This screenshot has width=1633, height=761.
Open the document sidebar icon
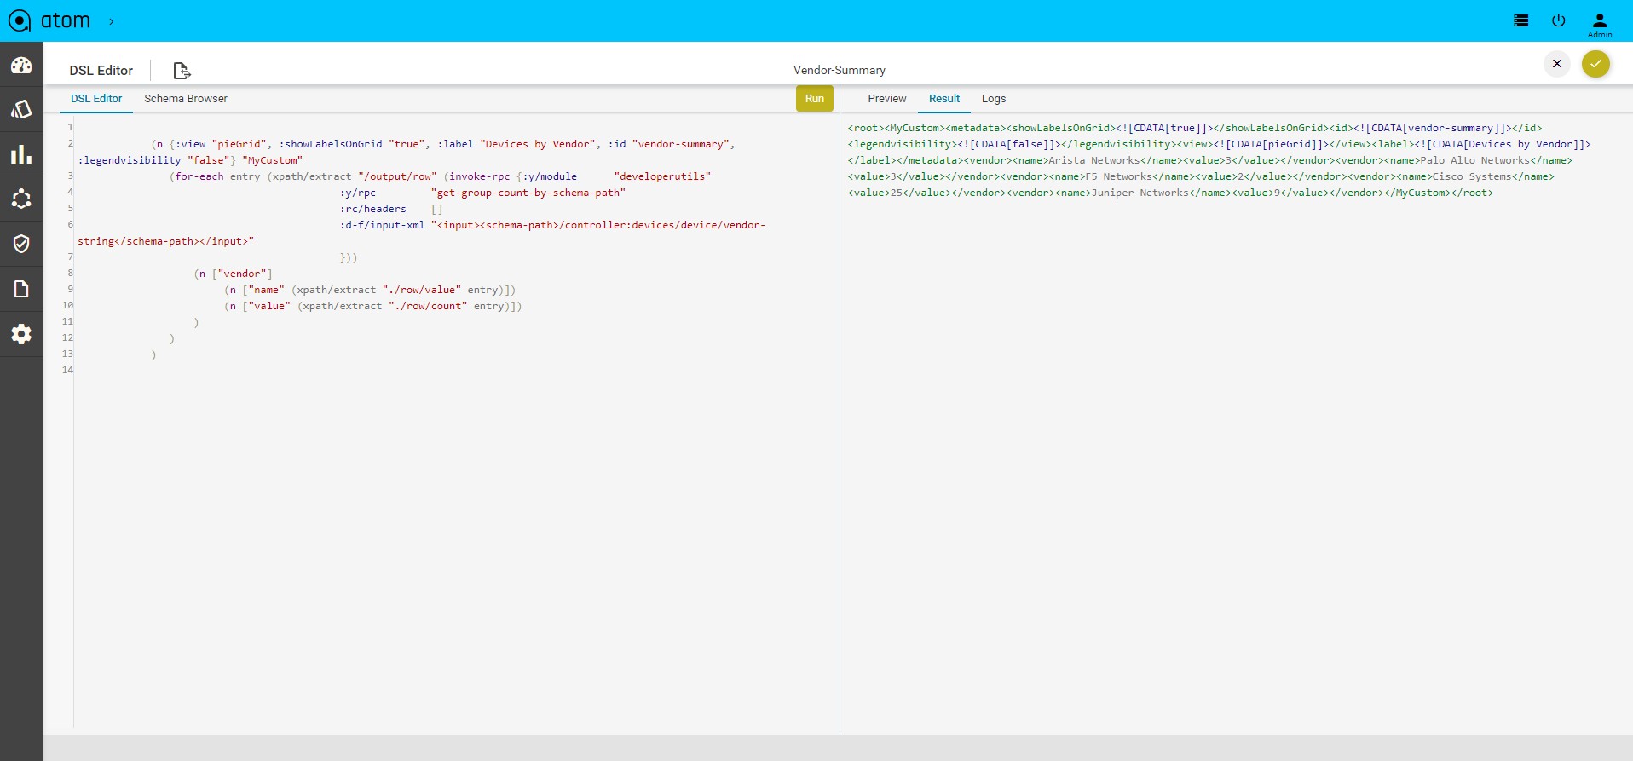click(x=21, y=289)
